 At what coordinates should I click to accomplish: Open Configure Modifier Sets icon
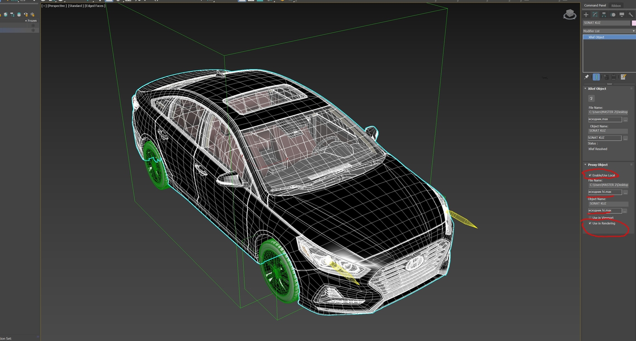click(623, 77)
